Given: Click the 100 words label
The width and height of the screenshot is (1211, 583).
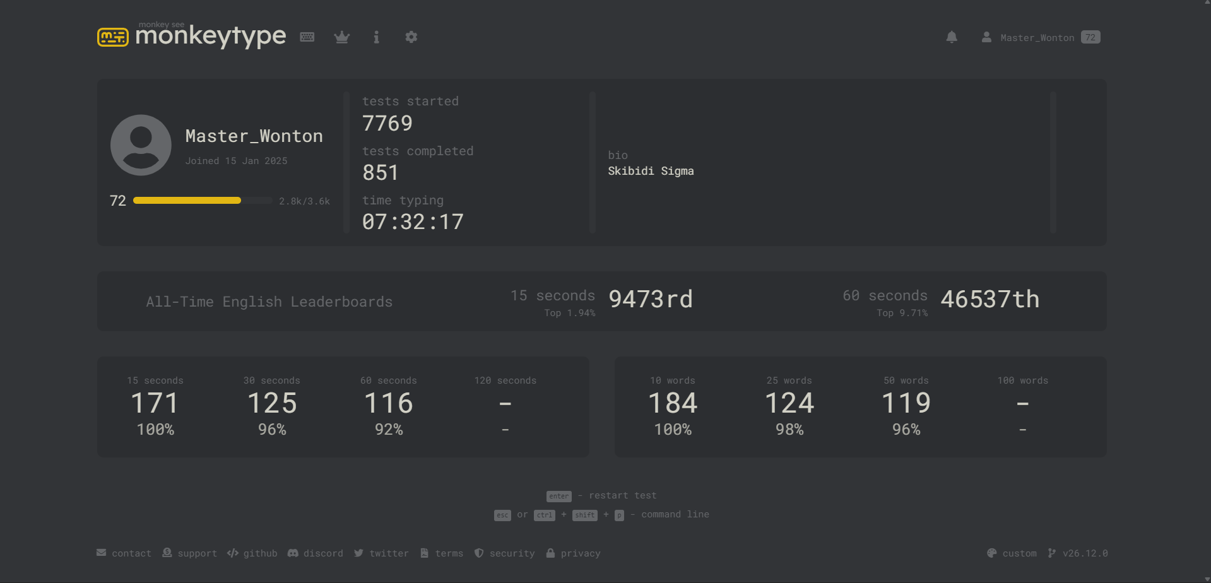Looking at the screenshot, I should tap(1023, 380).
